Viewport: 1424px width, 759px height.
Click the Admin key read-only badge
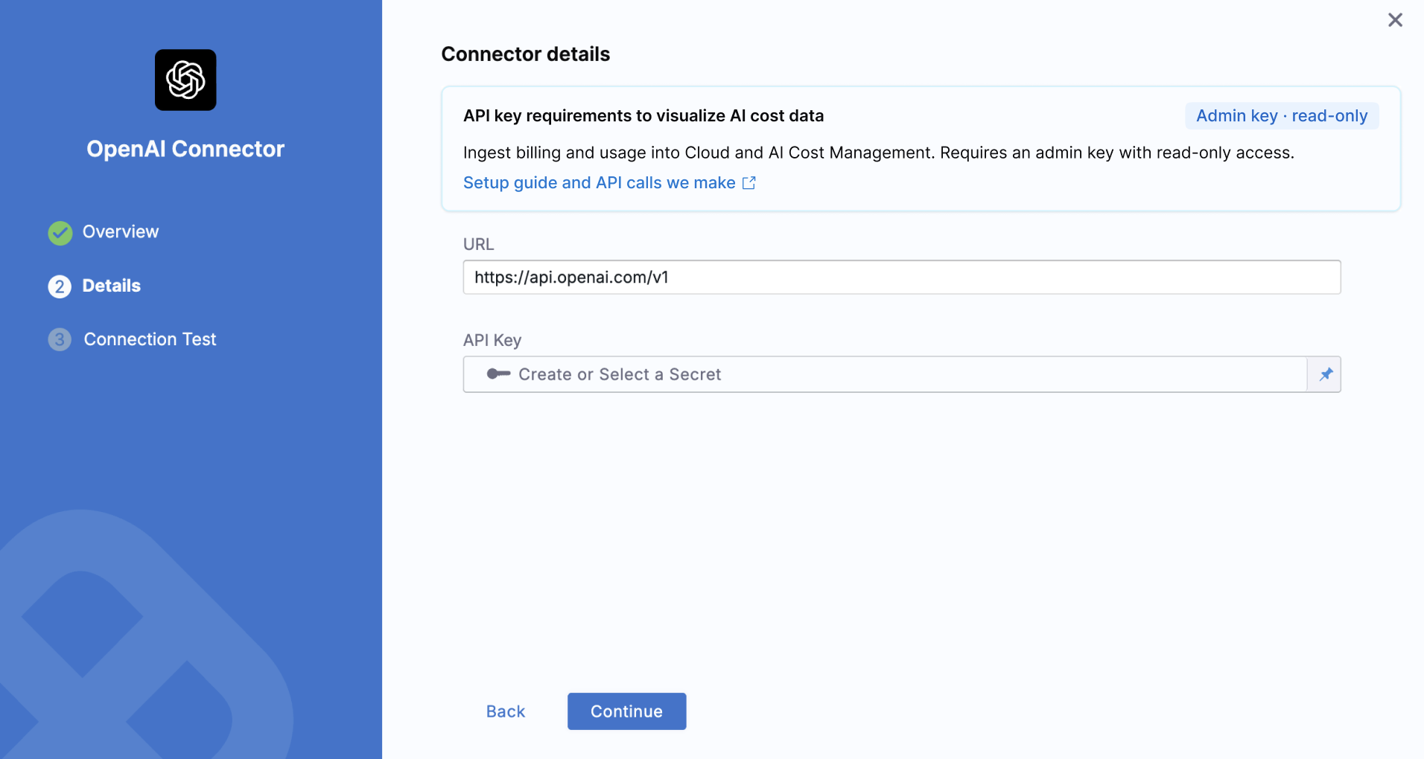pyautogui.click(x=1282, y=116)
